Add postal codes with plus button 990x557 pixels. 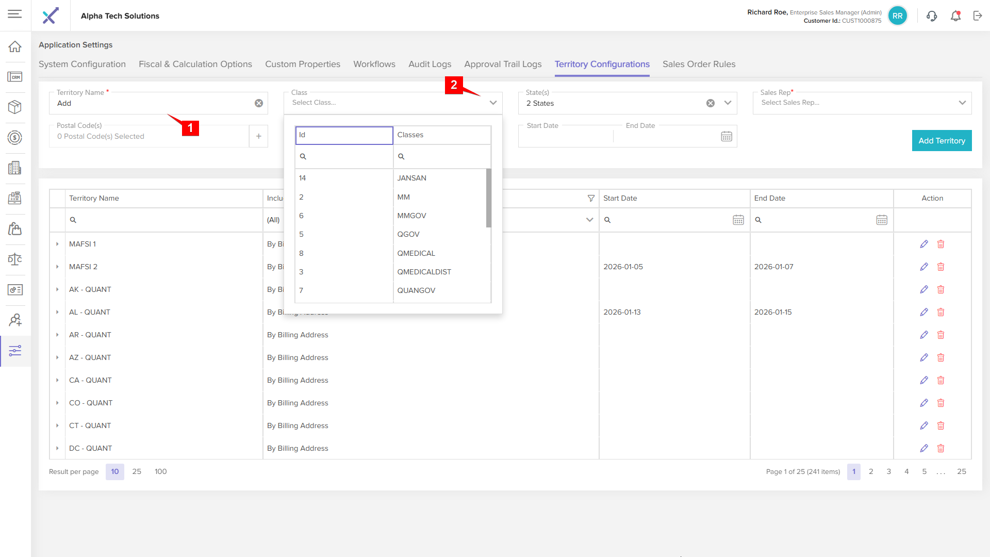click(258, 136)
